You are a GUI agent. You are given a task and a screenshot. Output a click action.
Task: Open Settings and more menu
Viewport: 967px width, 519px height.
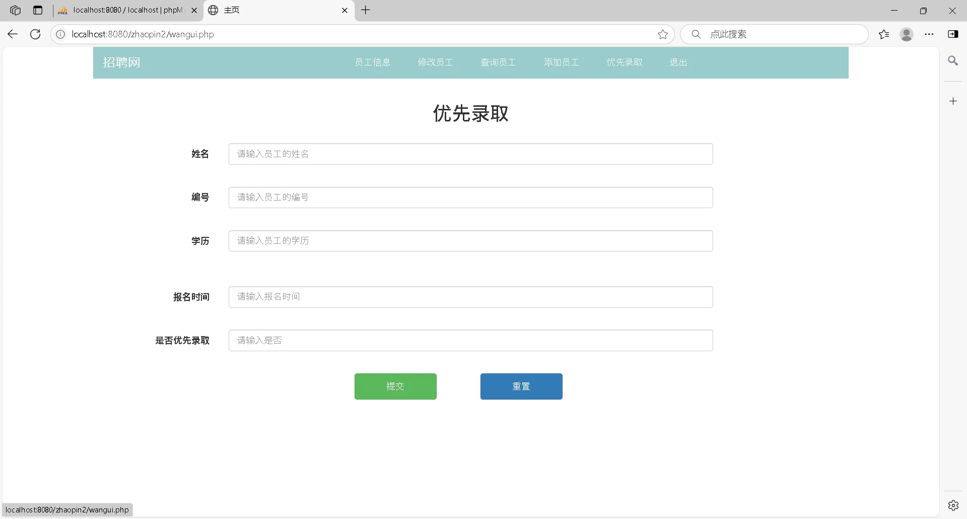coord(929,34)
